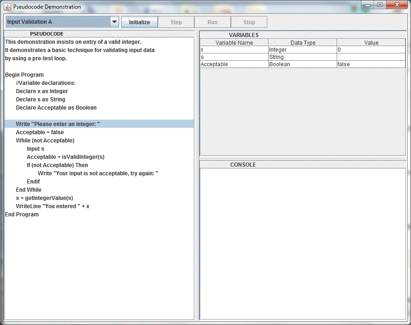Click the Stop button
This screenshot has height=325, width=411.
pyautogui.click(x=249, y=22)
